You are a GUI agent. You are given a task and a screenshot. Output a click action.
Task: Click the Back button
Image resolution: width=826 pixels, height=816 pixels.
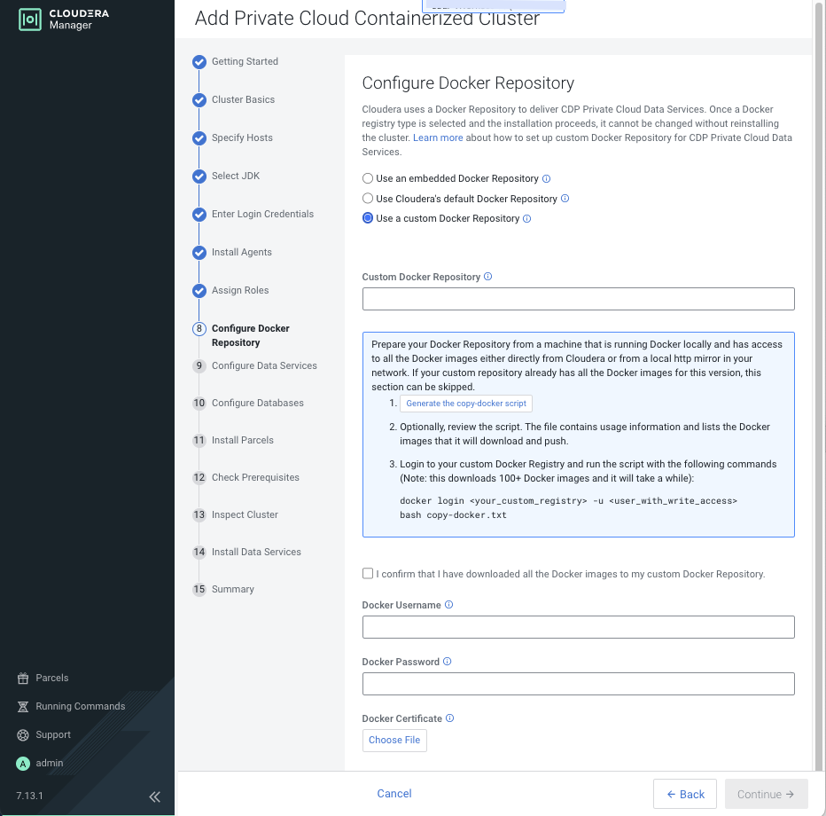[x=685, y=794]
